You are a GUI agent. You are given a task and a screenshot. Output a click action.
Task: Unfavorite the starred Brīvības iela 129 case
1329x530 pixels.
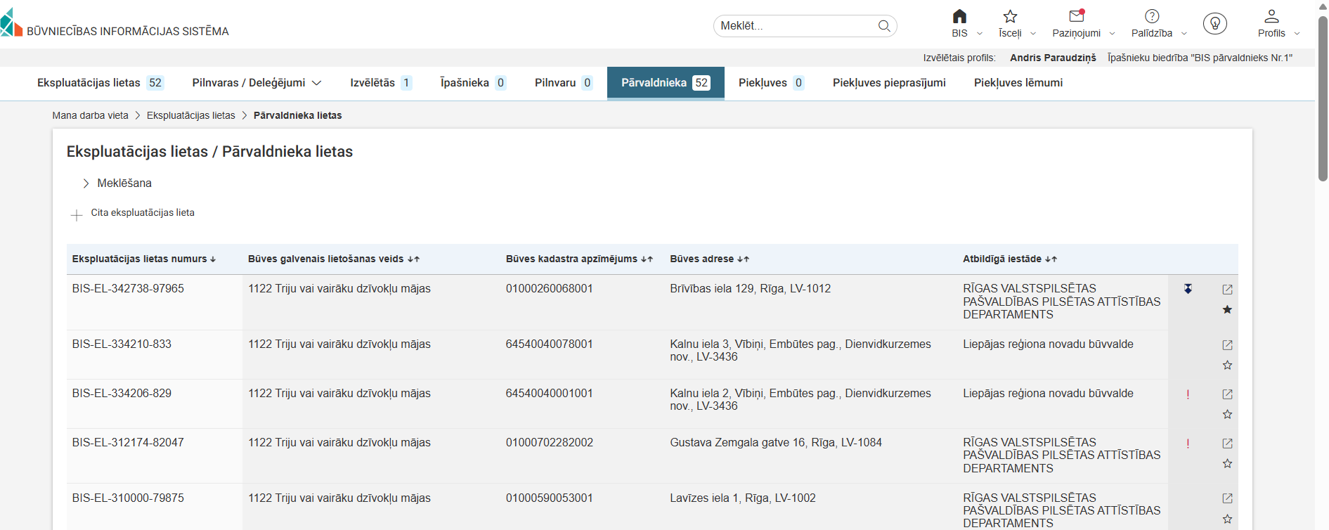[x=1227, y=310]
